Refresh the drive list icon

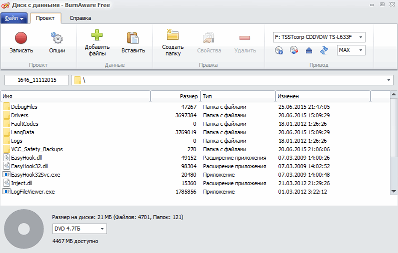[324, 50]
